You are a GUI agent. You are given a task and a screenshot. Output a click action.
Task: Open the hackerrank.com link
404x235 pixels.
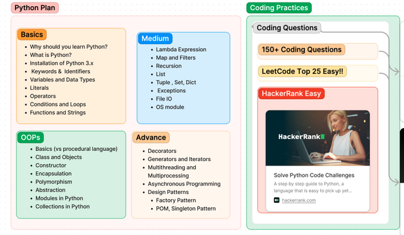pos(299,200)
